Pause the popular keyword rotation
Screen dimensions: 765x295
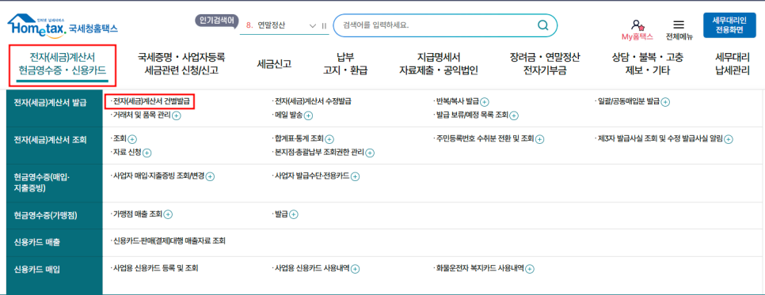point(324,25)
